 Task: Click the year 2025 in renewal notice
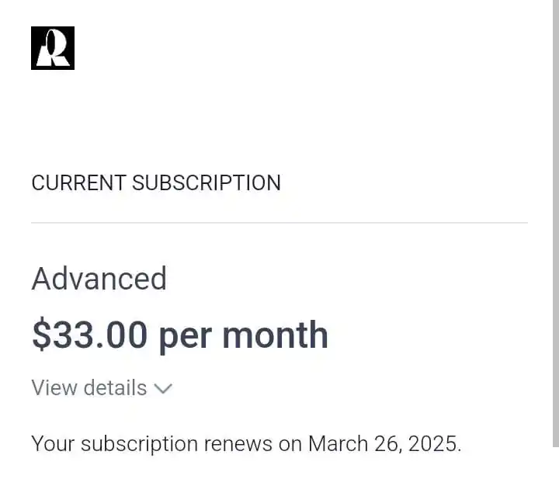[x=434, y=444]
